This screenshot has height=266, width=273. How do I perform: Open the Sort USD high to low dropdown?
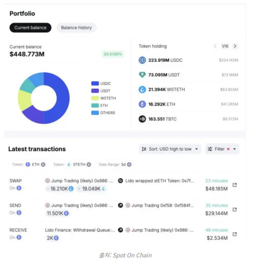(170, 149)
